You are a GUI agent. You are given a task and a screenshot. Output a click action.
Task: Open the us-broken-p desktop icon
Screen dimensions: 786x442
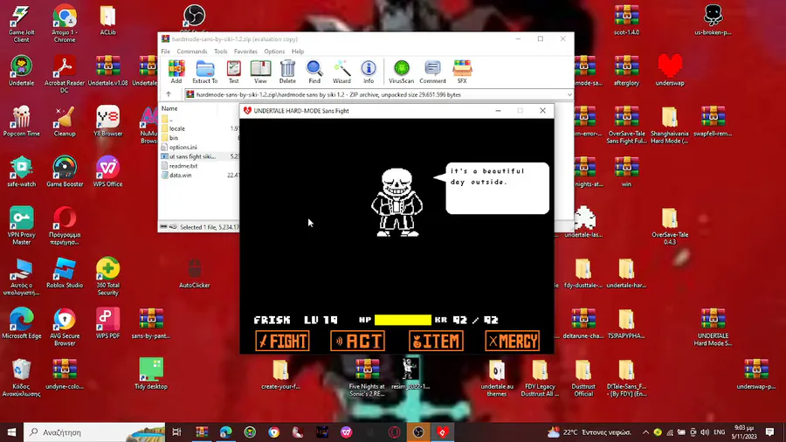click(x=713, y=21)
